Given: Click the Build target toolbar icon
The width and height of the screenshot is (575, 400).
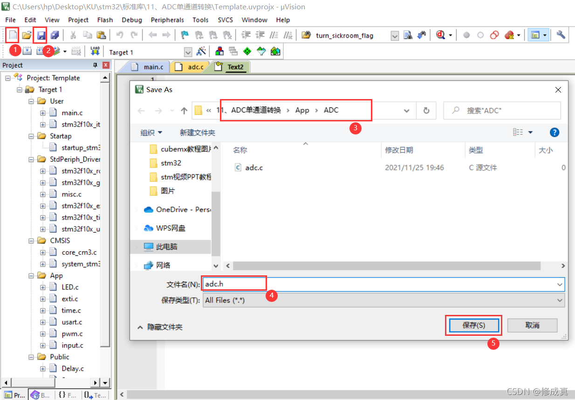Looking at the screenshot, I should [x=27, y=52].
